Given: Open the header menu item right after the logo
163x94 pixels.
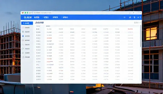Looking at the screenshot, I should click(x=37, y=17).
